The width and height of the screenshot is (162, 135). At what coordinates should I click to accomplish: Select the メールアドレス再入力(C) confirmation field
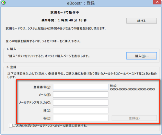click(x=80, y=102)
